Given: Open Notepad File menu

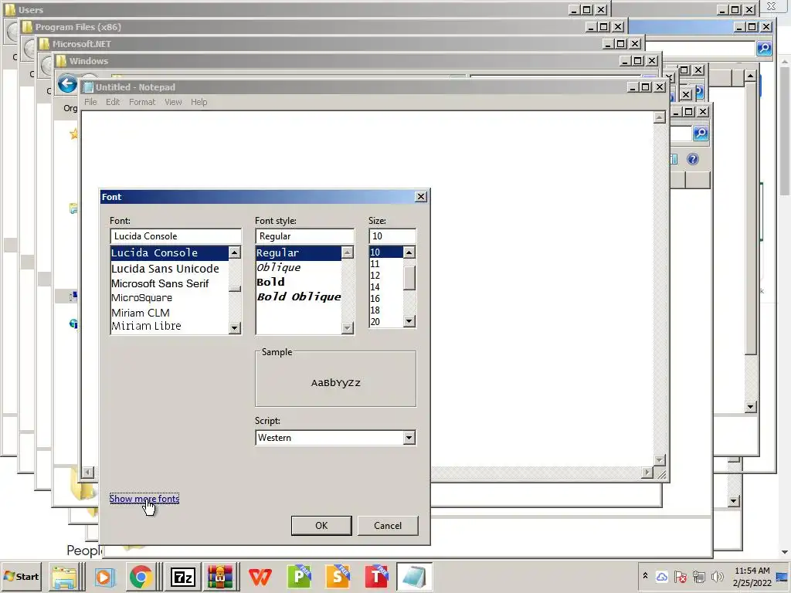Looking at the screenshot, I should point(91,102).
